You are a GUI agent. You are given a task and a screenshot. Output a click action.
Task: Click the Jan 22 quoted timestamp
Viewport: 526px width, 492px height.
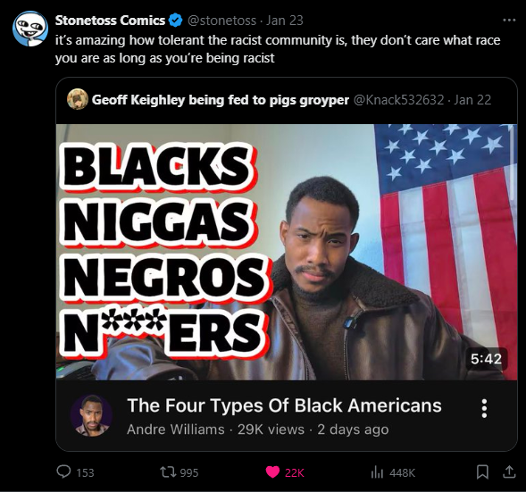tap(472, 100)
